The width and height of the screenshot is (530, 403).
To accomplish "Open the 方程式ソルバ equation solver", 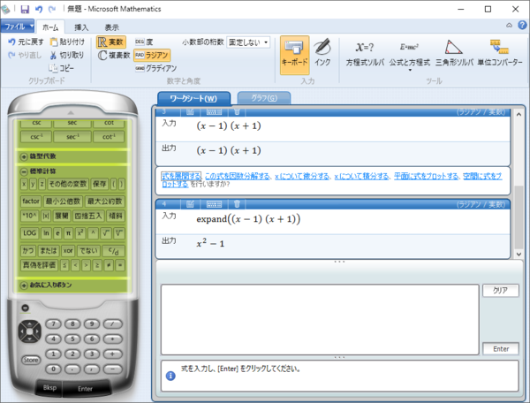I will pyautogui.click(x=365, y=53).
